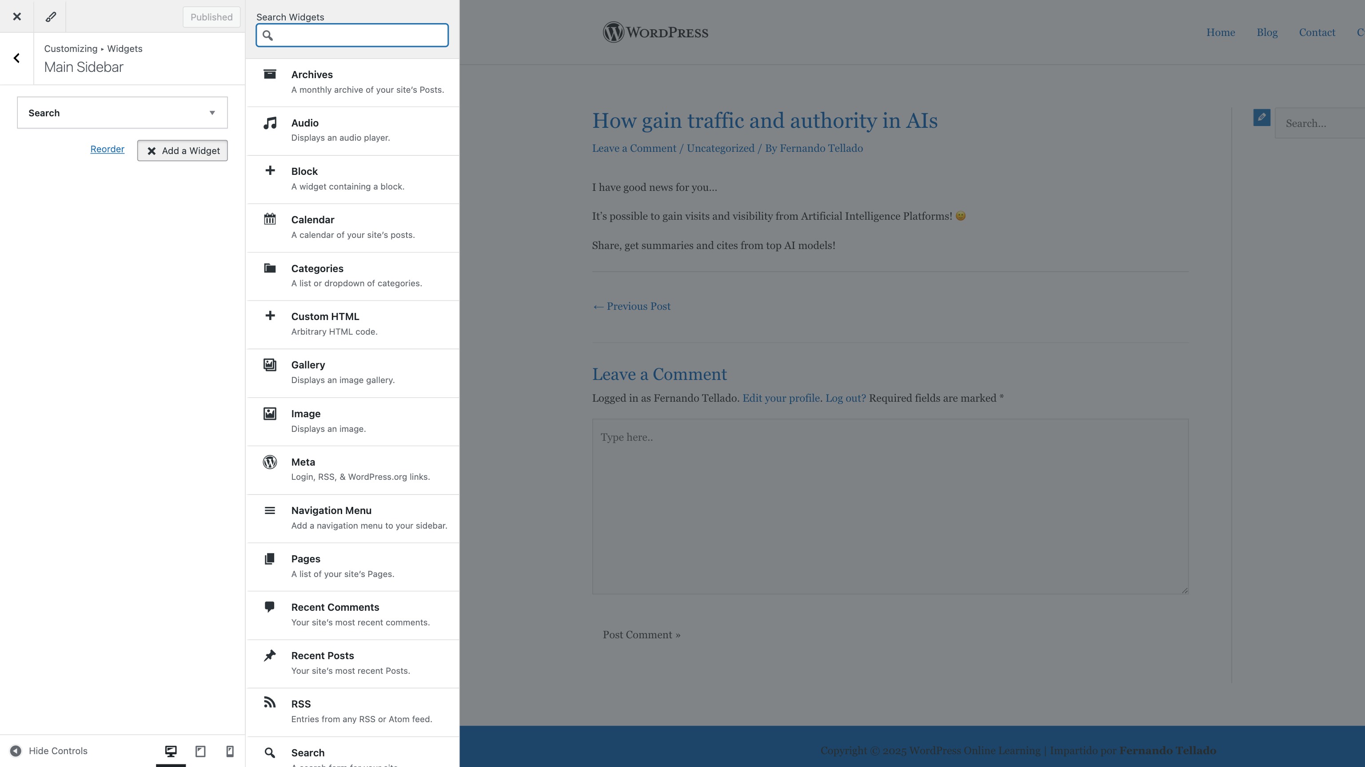Open author link Fernando Tellado
Screen dimensions: 1365x767
point(821,148)
